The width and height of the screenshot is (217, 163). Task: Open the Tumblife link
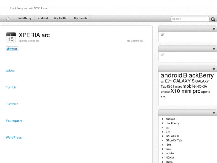point(12,104)
